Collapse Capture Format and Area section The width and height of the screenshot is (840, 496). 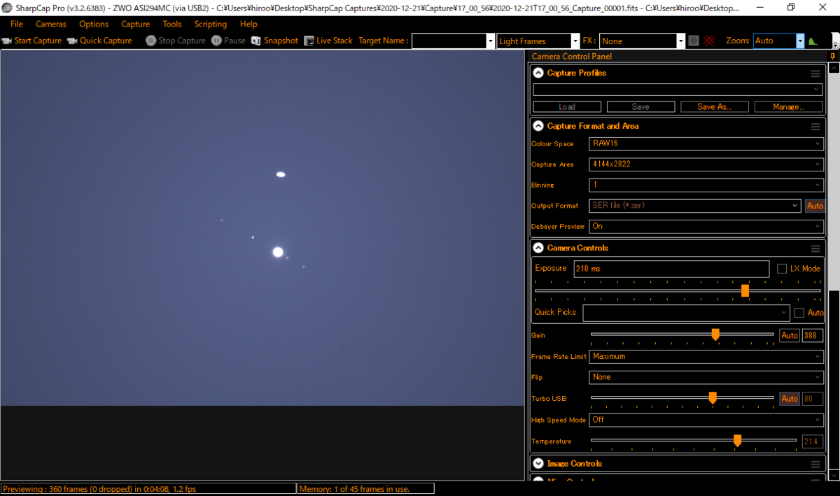pos(538,127)
